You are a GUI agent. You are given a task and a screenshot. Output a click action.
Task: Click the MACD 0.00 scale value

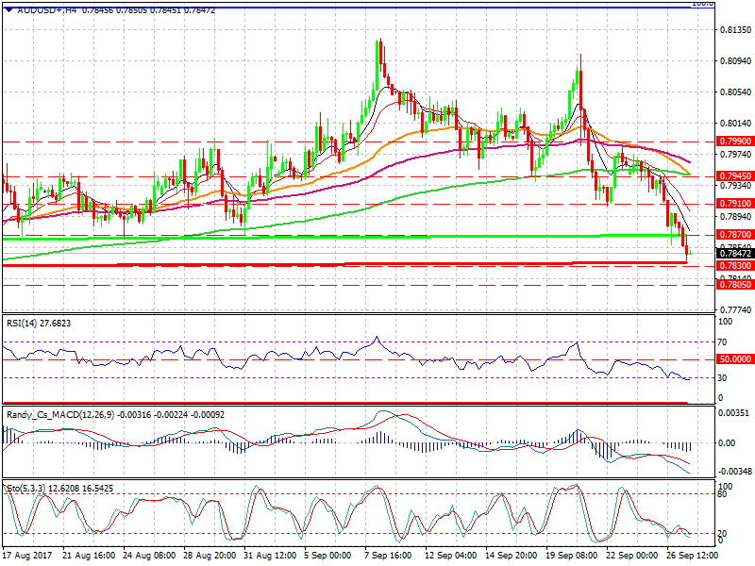click(730, 442)
